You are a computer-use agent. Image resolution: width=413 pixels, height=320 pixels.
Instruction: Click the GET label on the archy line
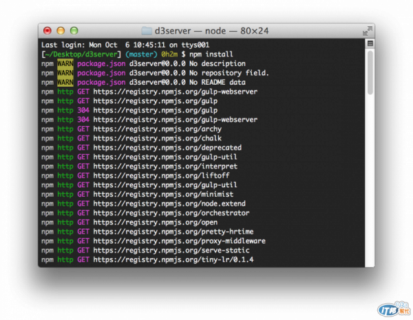point(83,129)
